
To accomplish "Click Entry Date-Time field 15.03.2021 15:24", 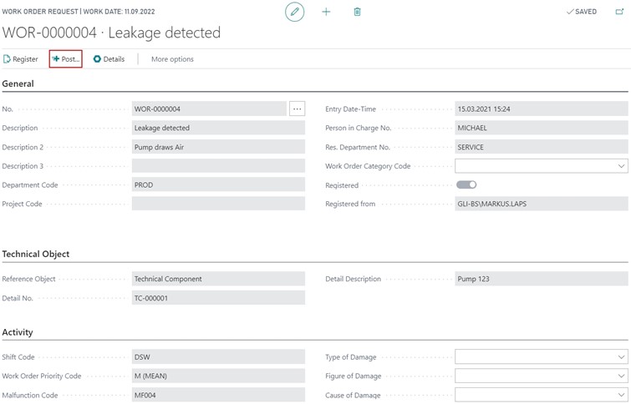I will coord(542,109).
